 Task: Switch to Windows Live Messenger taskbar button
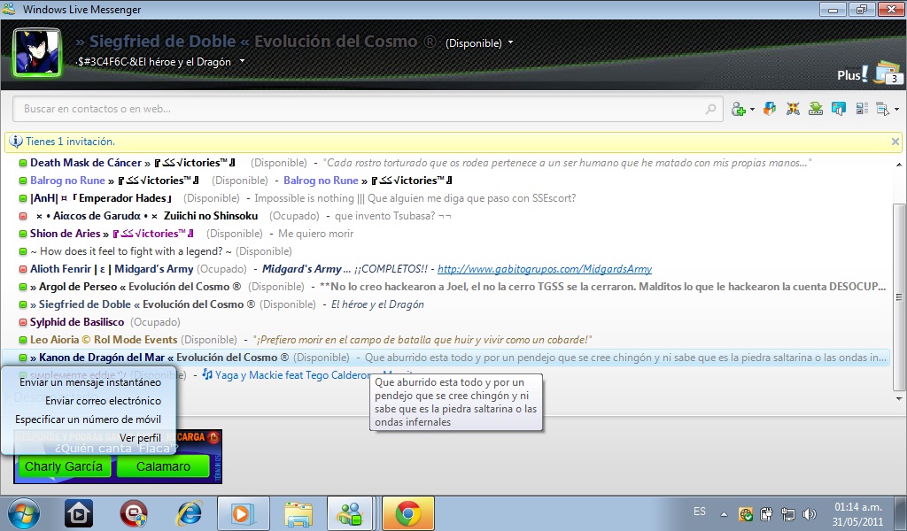coord(351,513)
